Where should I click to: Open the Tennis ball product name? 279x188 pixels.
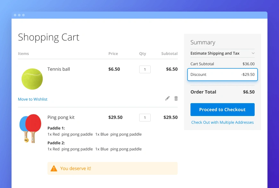click(x=59, y=69)
